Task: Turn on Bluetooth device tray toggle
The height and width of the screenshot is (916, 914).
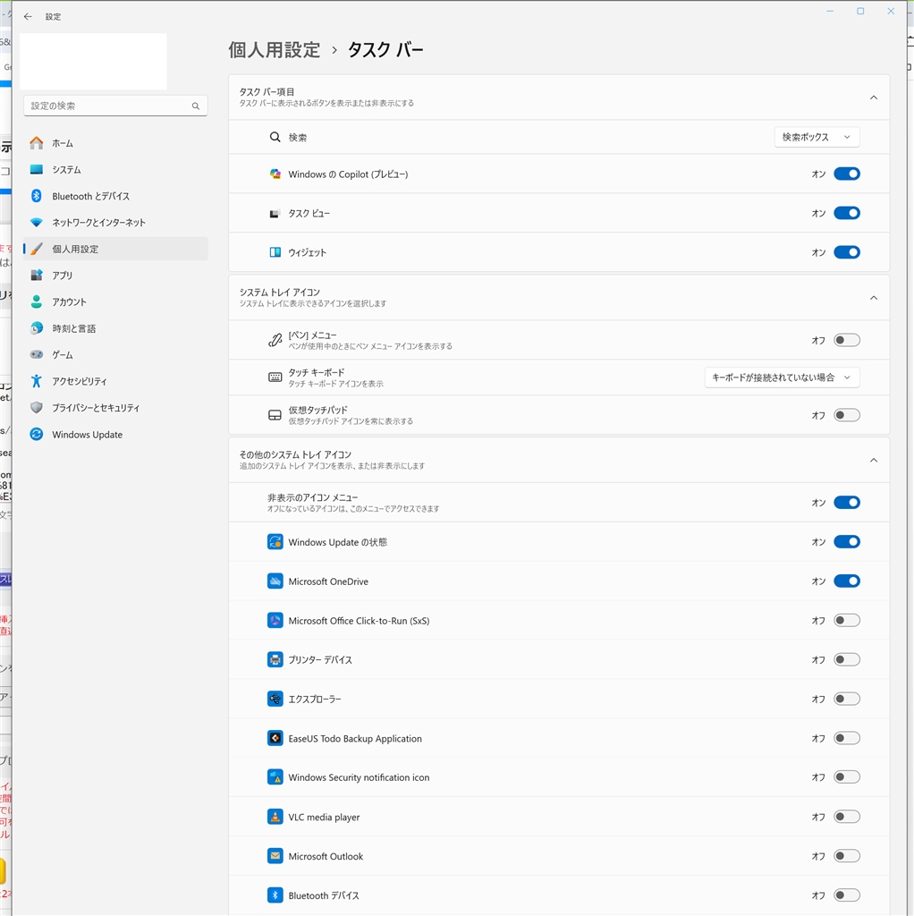Action: [x=847, y=895]
